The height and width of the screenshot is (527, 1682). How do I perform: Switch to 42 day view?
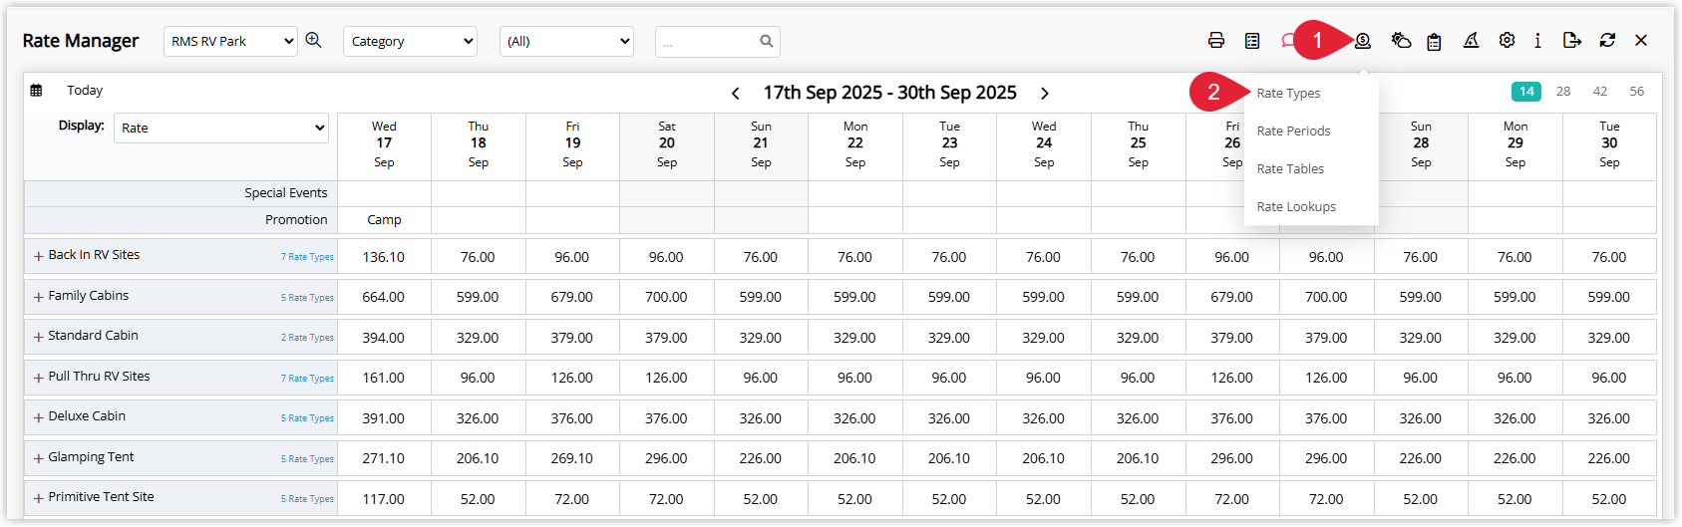coord(1600,92)
